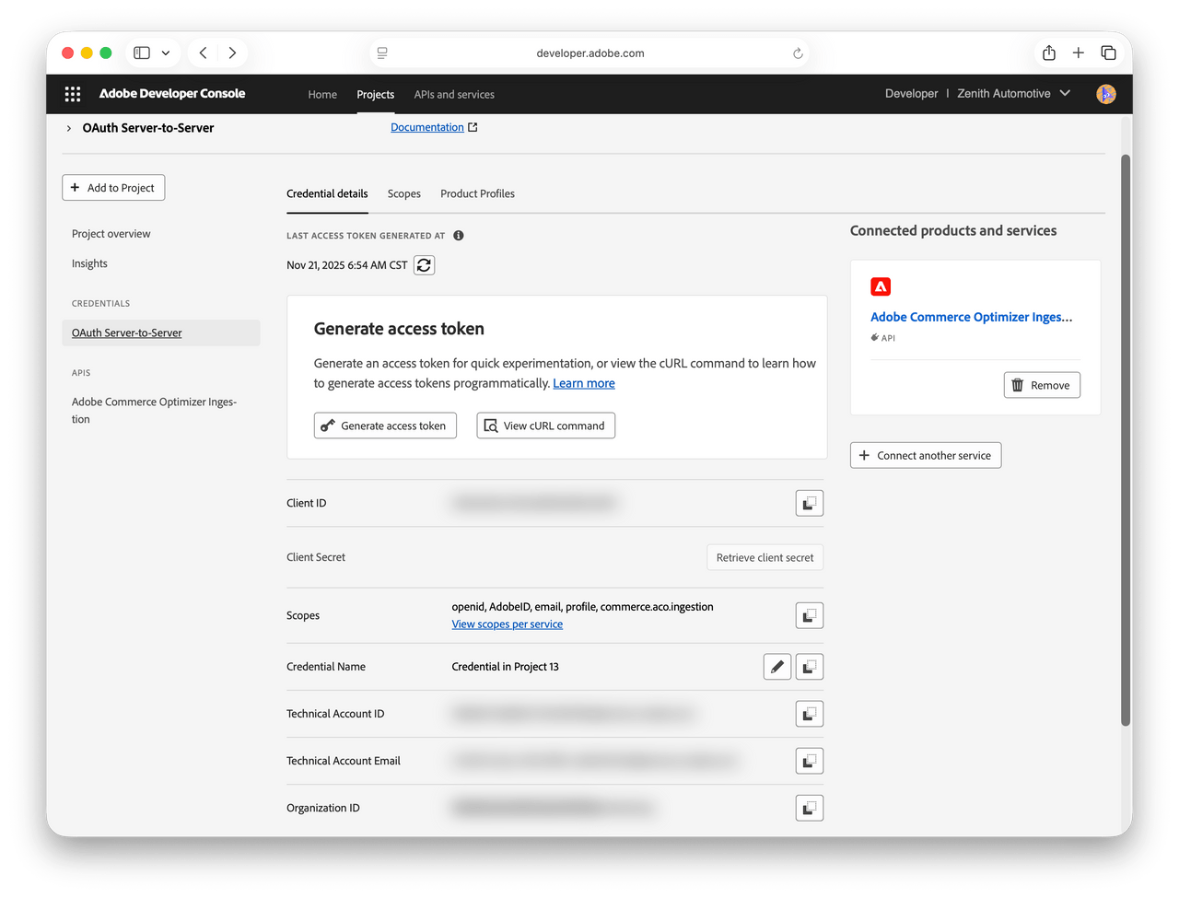Image resolution: width=1179 pixels, height=898 pixels.
Task: Click the View scopes per service link
Action: 507,624
